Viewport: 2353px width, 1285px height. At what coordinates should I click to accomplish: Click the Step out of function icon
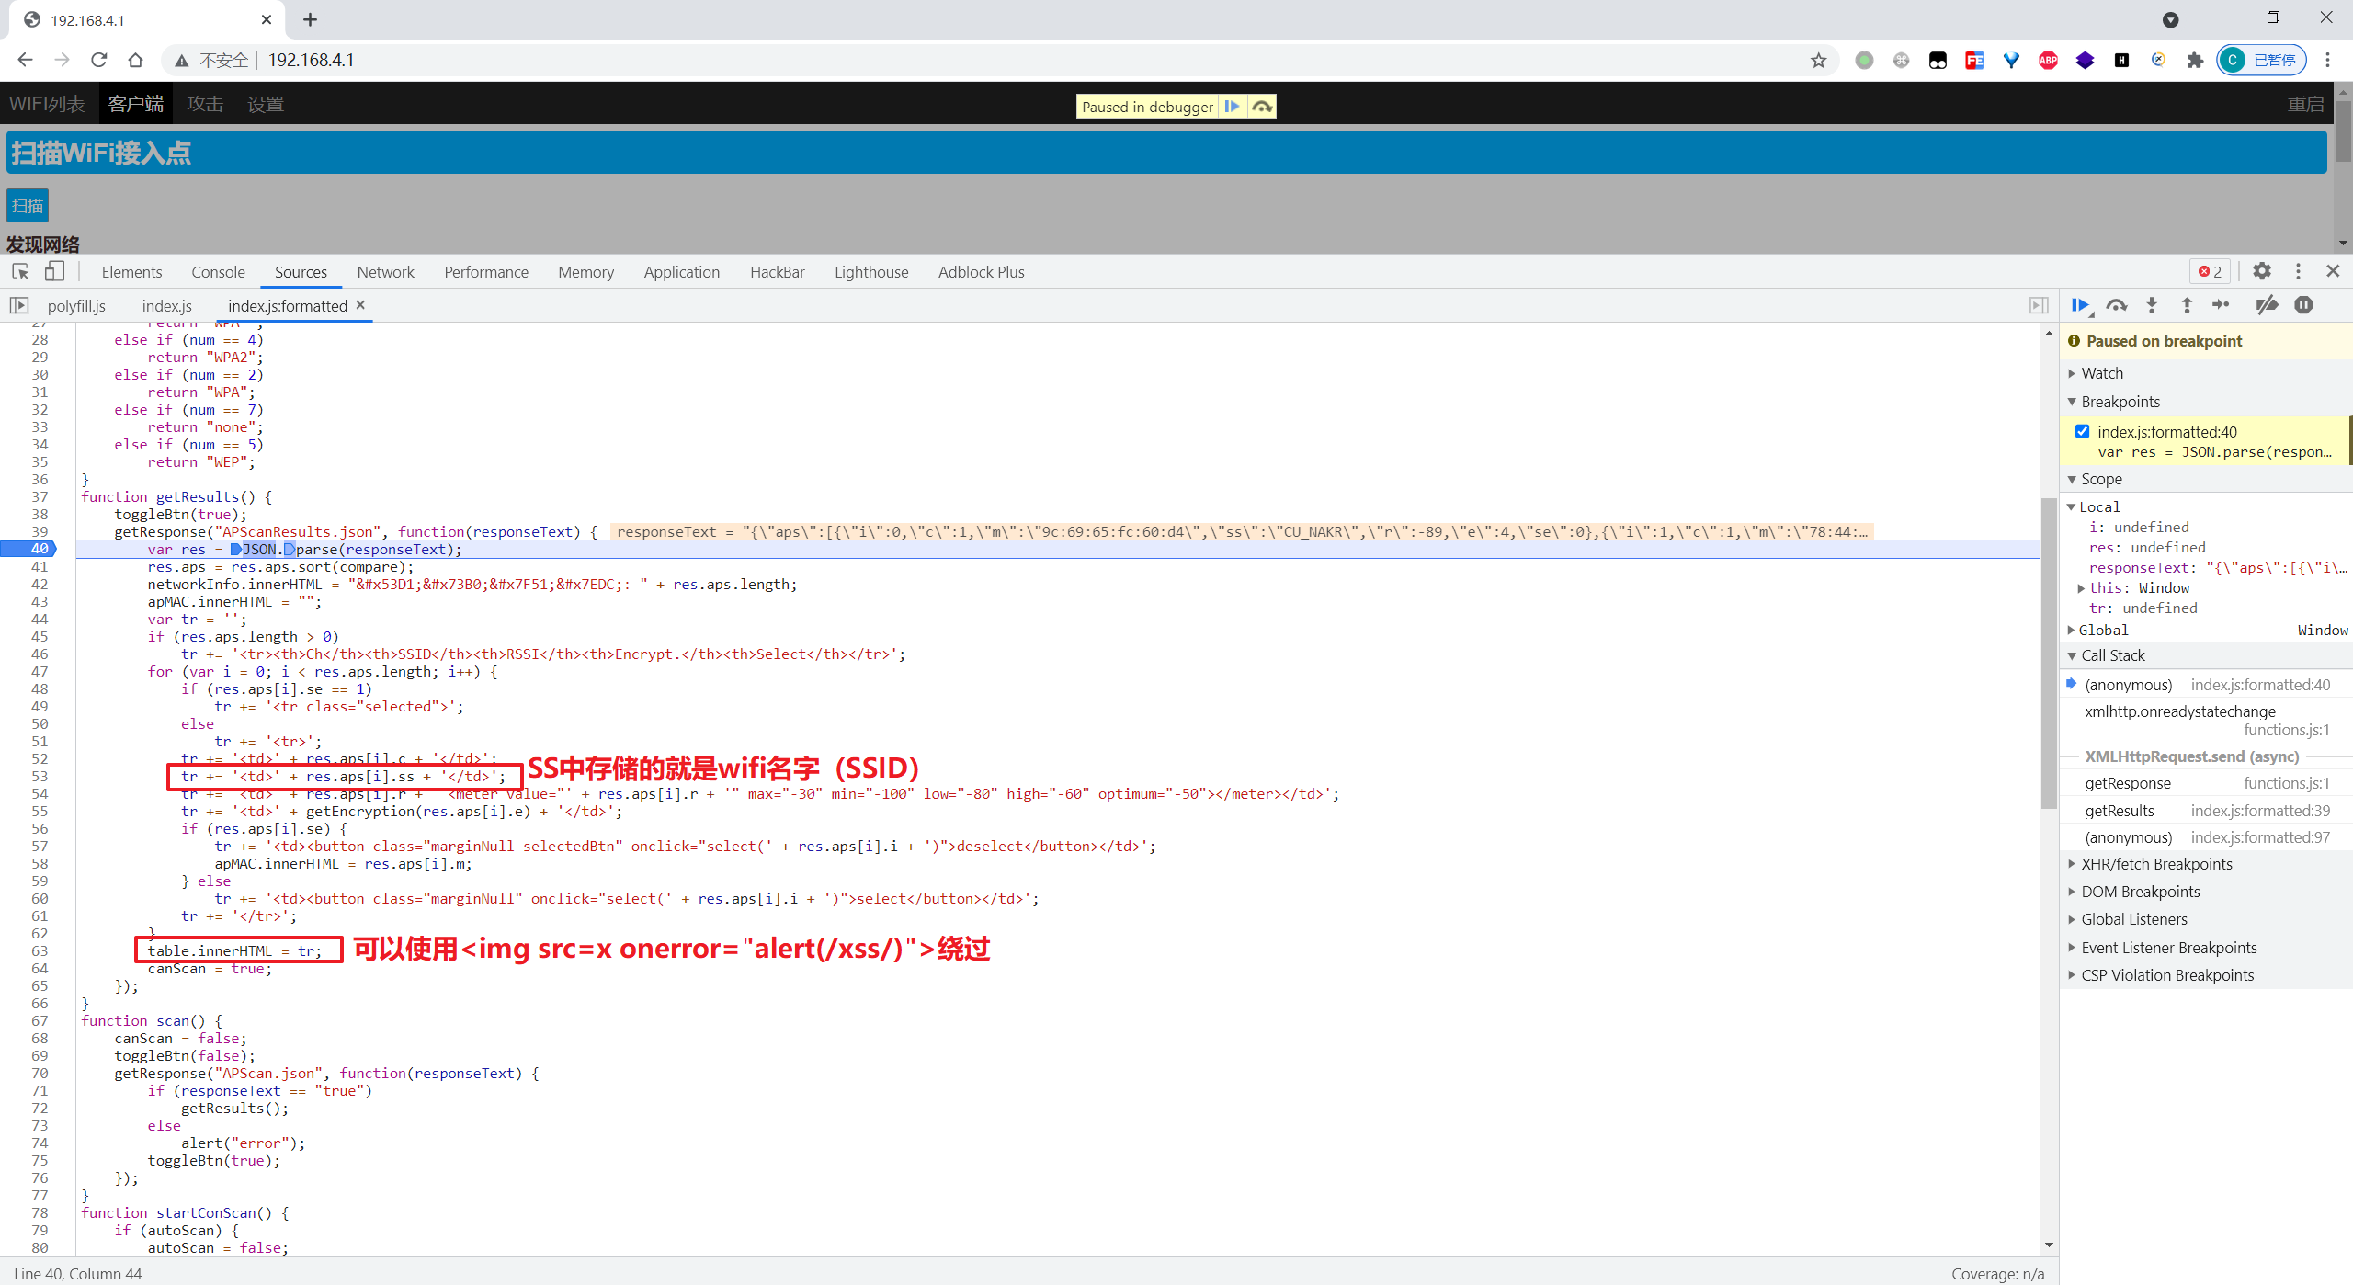point(2187,305)
